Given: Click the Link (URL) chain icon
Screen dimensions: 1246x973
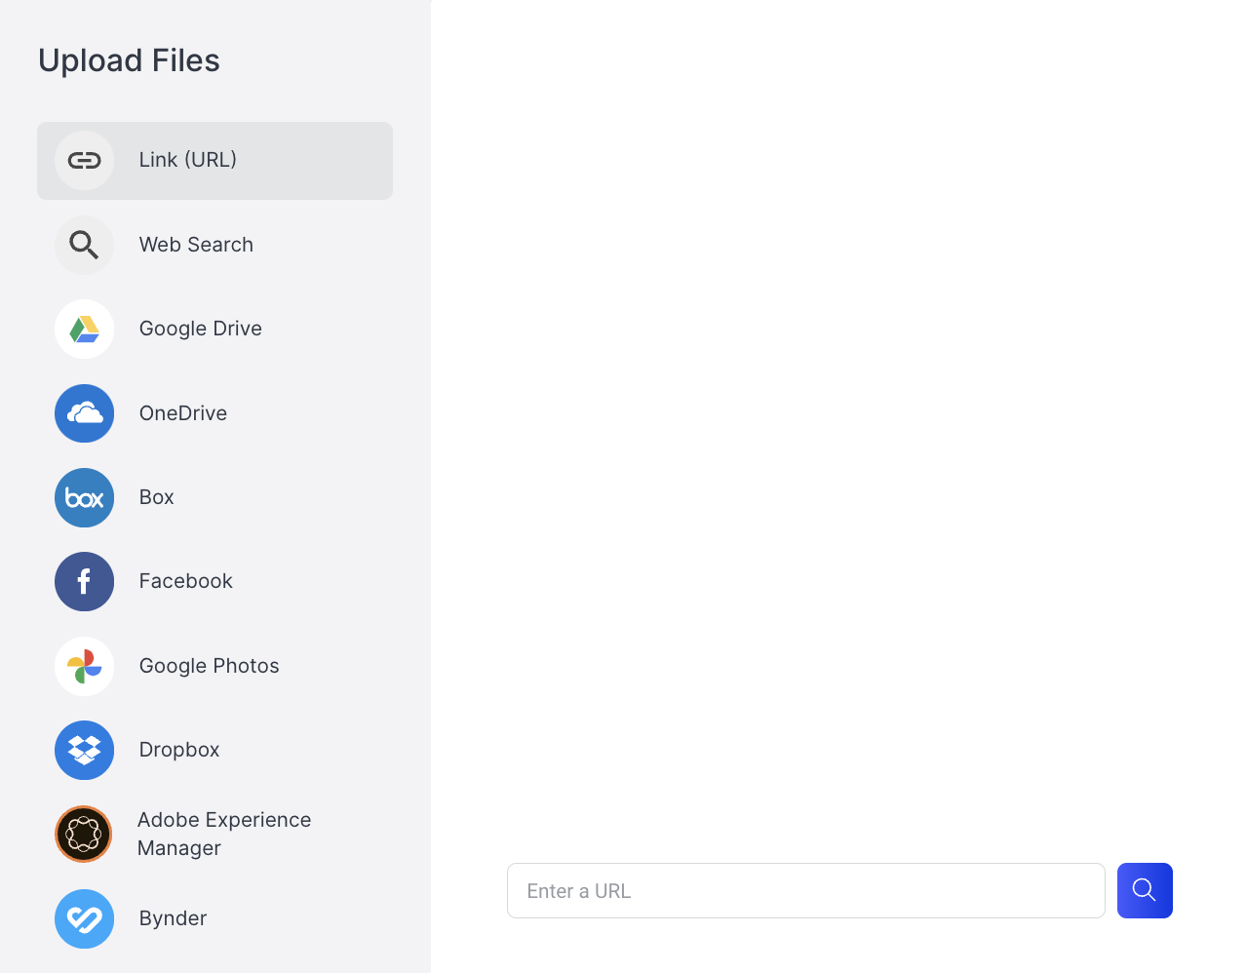Looking at the screenshot, I should [x=84, y=161].
